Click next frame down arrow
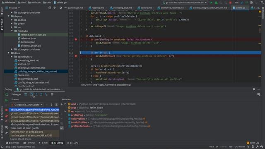Viewport: 265px width, 149px height. click(x=51, y=105)
